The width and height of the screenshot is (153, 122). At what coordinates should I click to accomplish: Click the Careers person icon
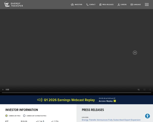[119, 5]
